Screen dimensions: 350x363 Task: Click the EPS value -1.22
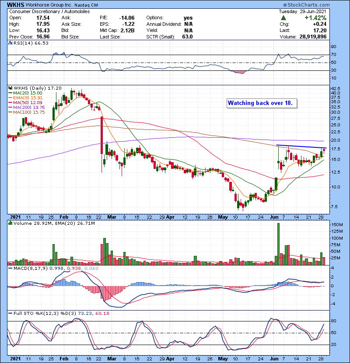pos(128,24)
